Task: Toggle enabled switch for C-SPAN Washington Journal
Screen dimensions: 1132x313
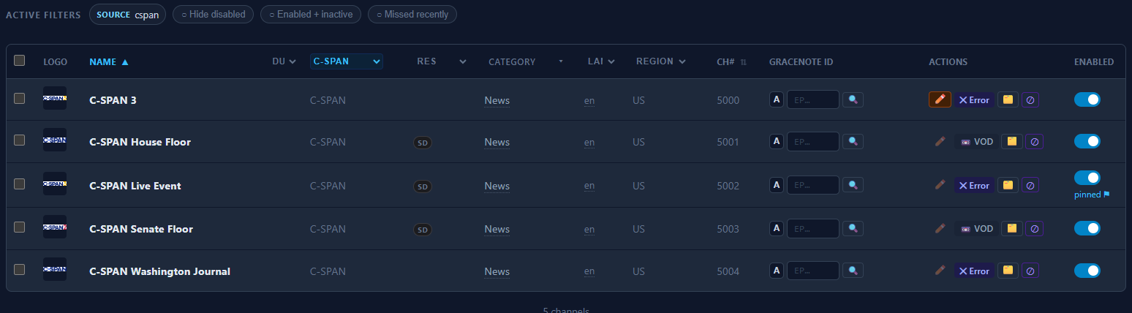Action: click(x=1087, y=271)
